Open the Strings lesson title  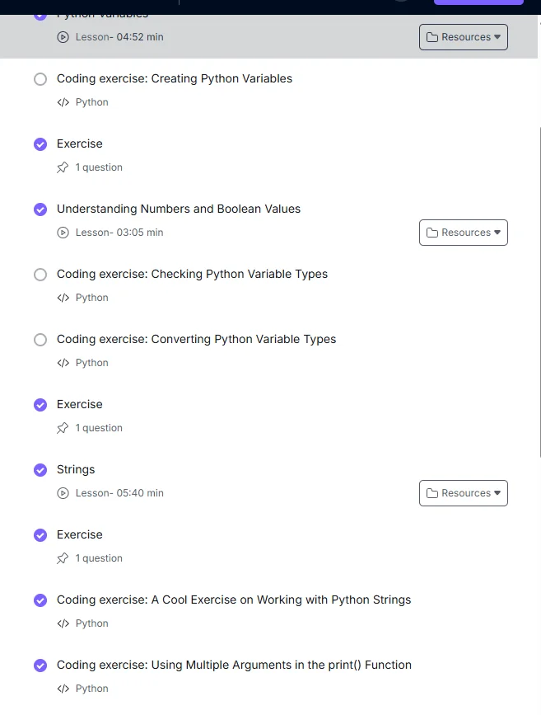[76, 469]
